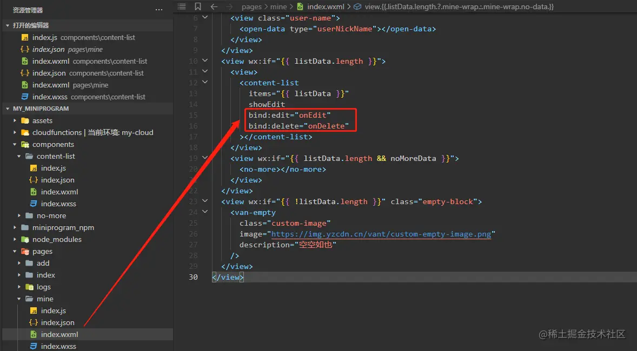This screenshot has width=637, height=351.
Task: Click the pages breadcrumb segment
Action: [x=251, y=6]
